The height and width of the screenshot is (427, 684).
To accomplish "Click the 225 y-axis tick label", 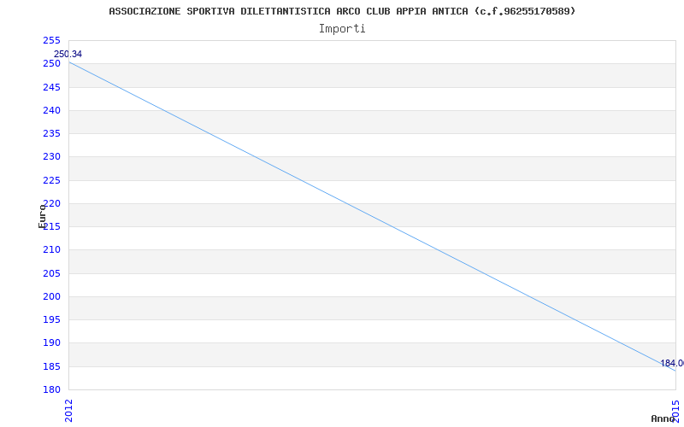I will click(51, 180).
